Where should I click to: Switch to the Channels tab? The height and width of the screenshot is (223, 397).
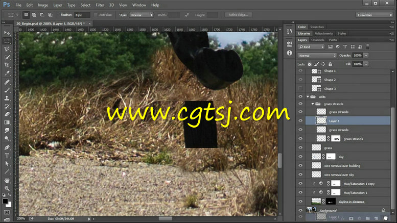[x=317, y=40]
